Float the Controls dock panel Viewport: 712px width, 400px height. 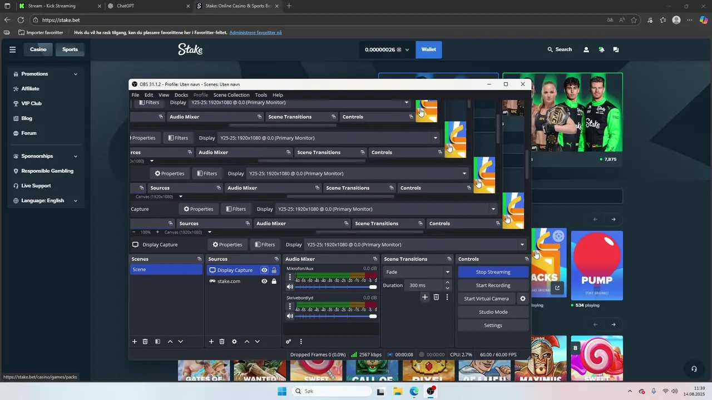(x=527, y=259)
